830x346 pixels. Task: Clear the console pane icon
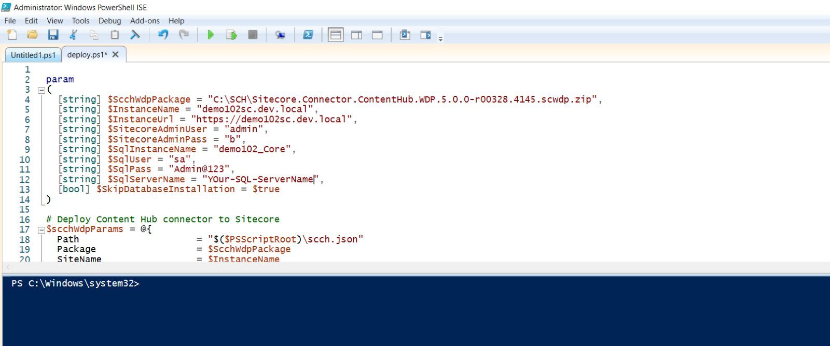[135, 35]
